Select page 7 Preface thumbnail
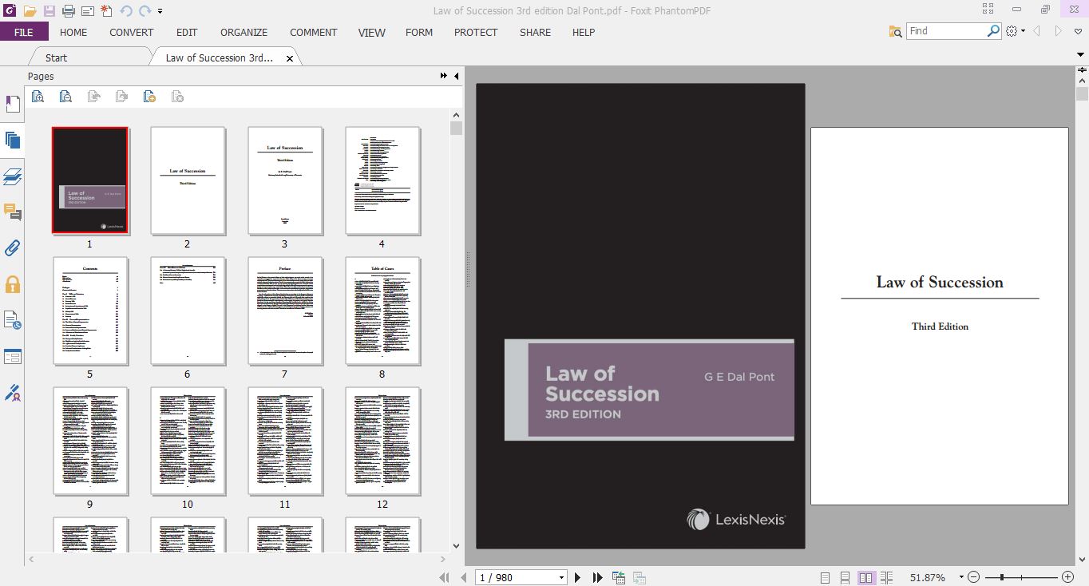This screenshot has height=586, width=1089. [285, 311]
